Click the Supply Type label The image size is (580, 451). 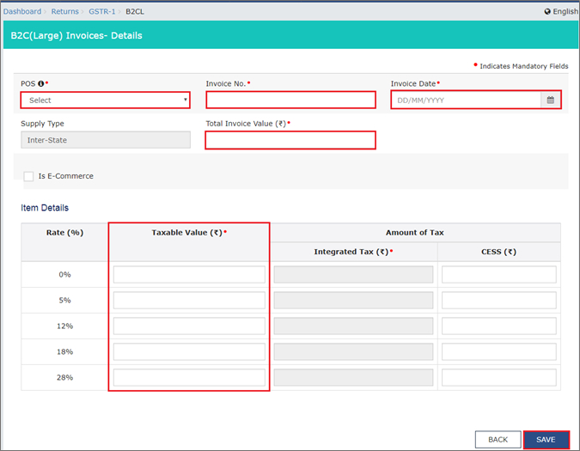tap(42, 124)
